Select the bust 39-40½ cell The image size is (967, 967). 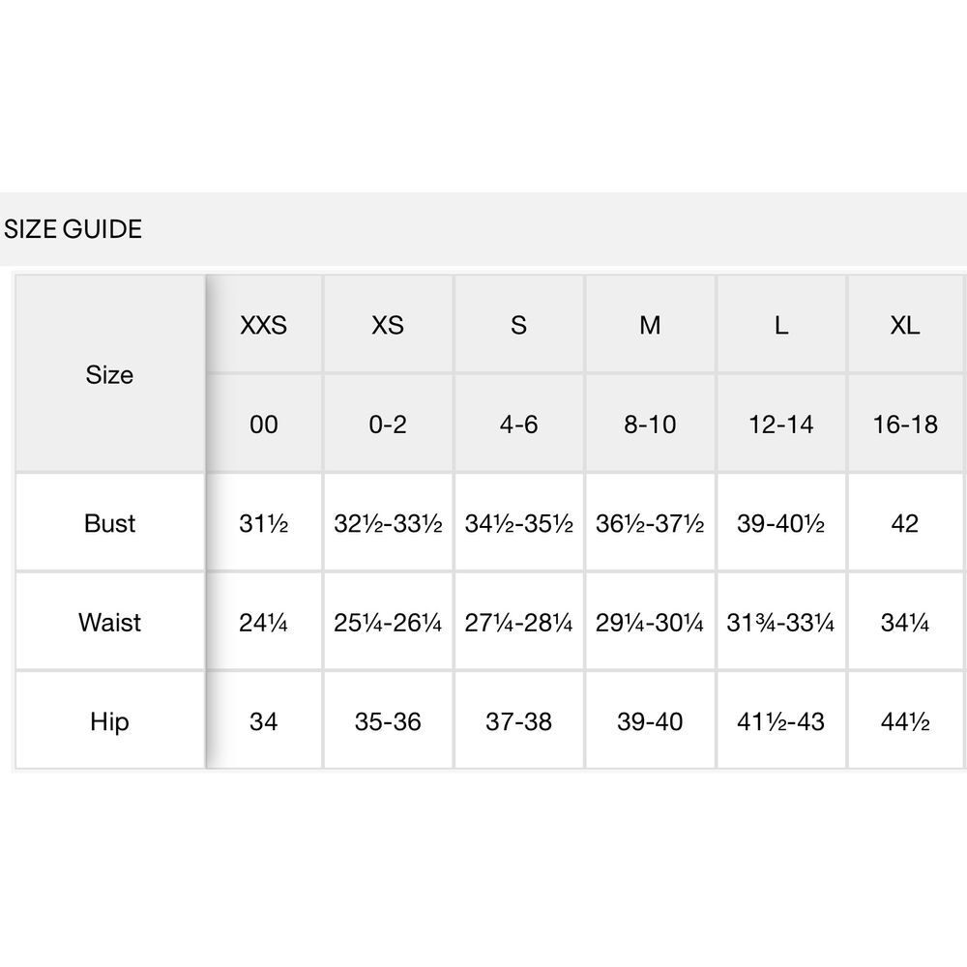point(780,523)
